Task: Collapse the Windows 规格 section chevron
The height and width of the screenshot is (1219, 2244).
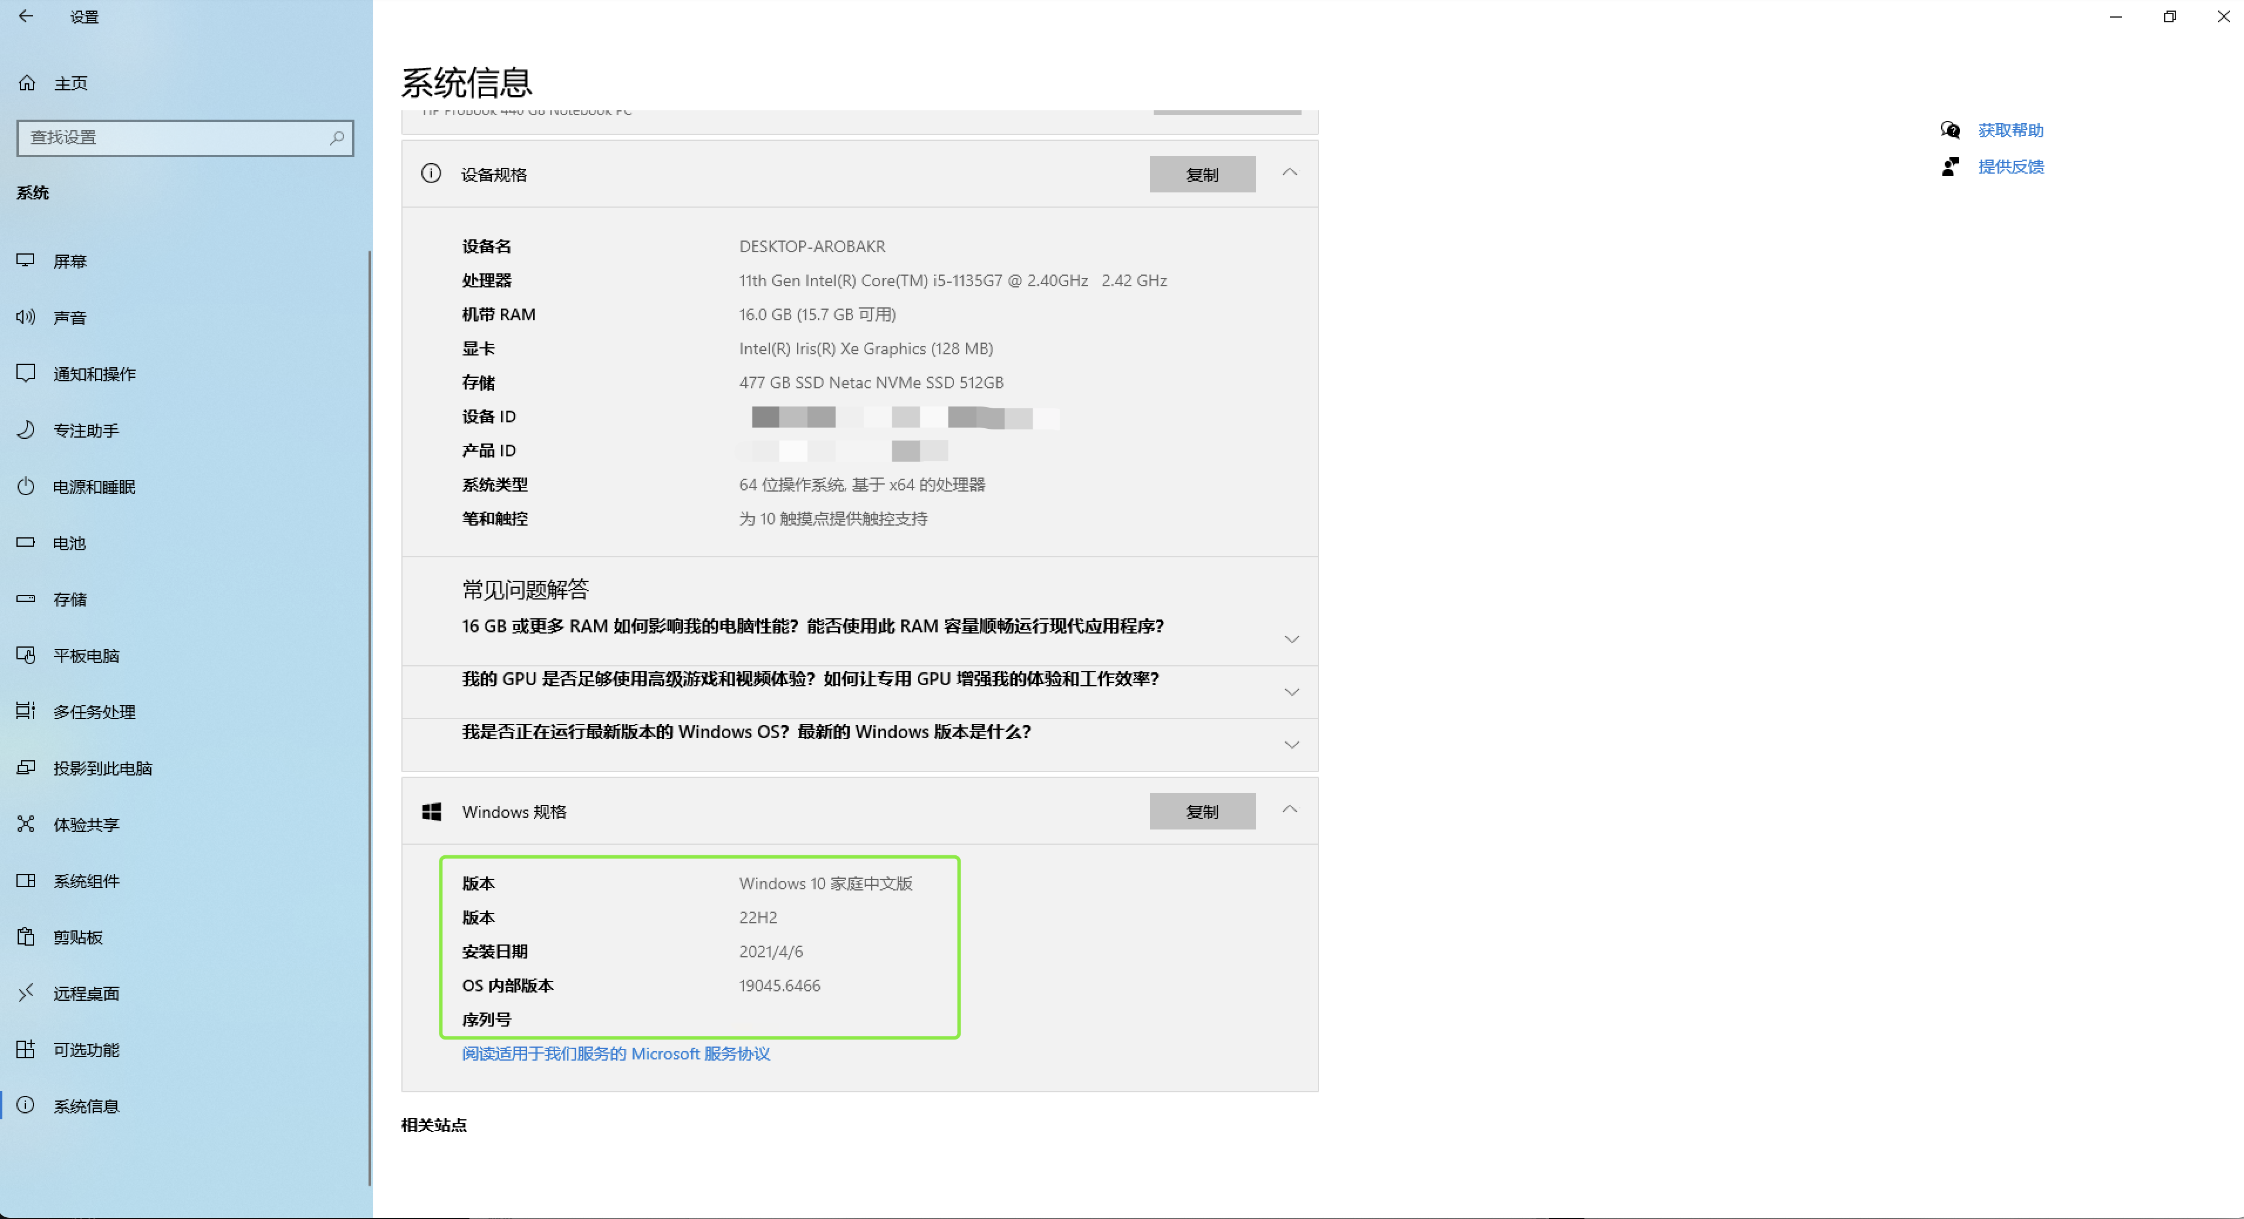Action: pyautogui.click(x=1290, y=810)
